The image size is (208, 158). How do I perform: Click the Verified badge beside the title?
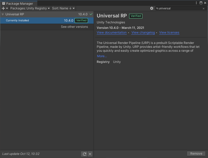pos(136,16)
